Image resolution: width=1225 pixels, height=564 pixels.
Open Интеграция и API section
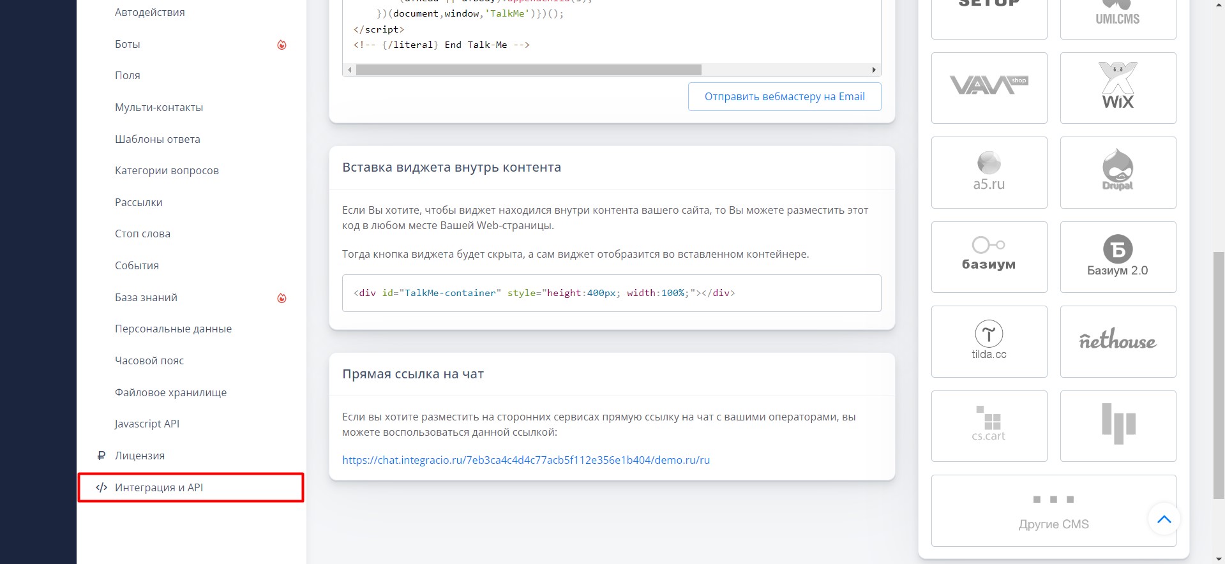click(191, 487)
